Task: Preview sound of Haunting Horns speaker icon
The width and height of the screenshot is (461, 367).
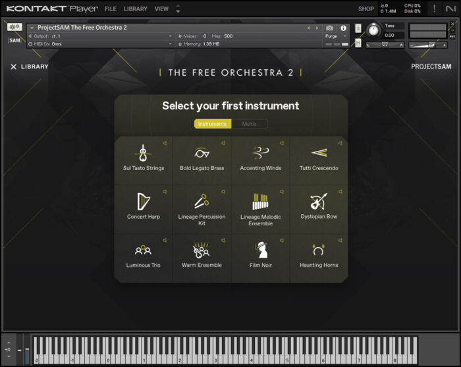Action: pos(340,240)
